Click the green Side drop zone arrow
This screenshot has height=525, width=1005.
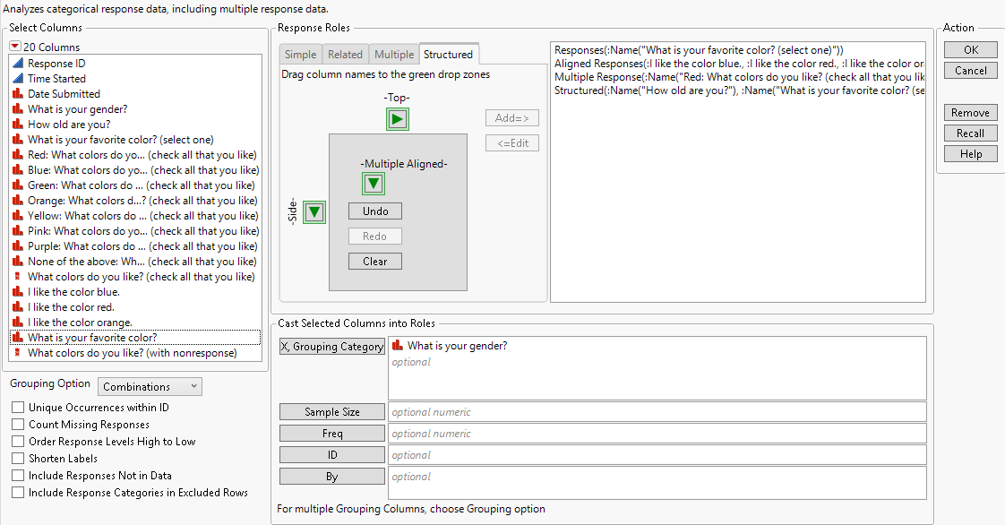coord(314,211)
